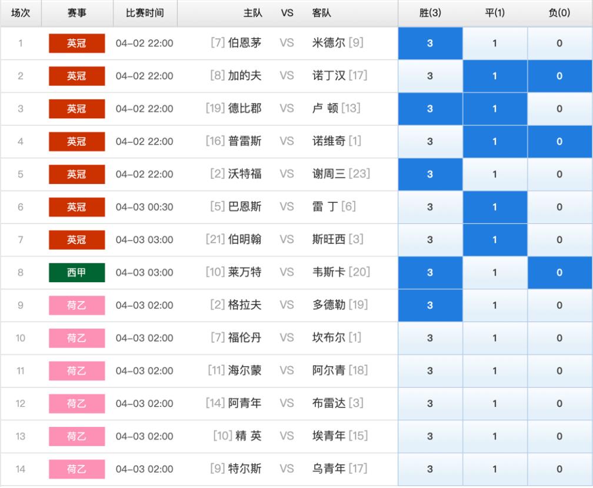This screenshot has height=488, width=593.
Task: Select loss (0) for 精英 vs 埃青年
Action: 559,436
